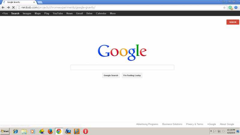Expand the More menu in the top bar
The height and width of the screenshot is (135, 240).
click(x=113, y=13)
